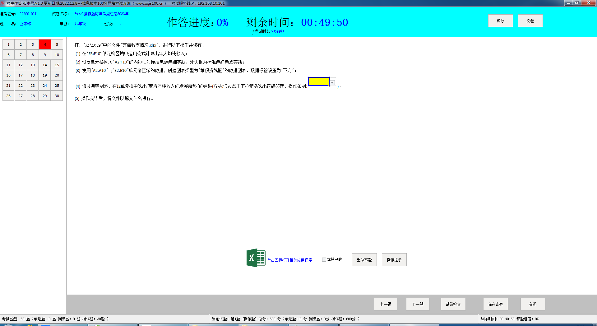
Task: Jump to question 9
Action: click(45, 55)
